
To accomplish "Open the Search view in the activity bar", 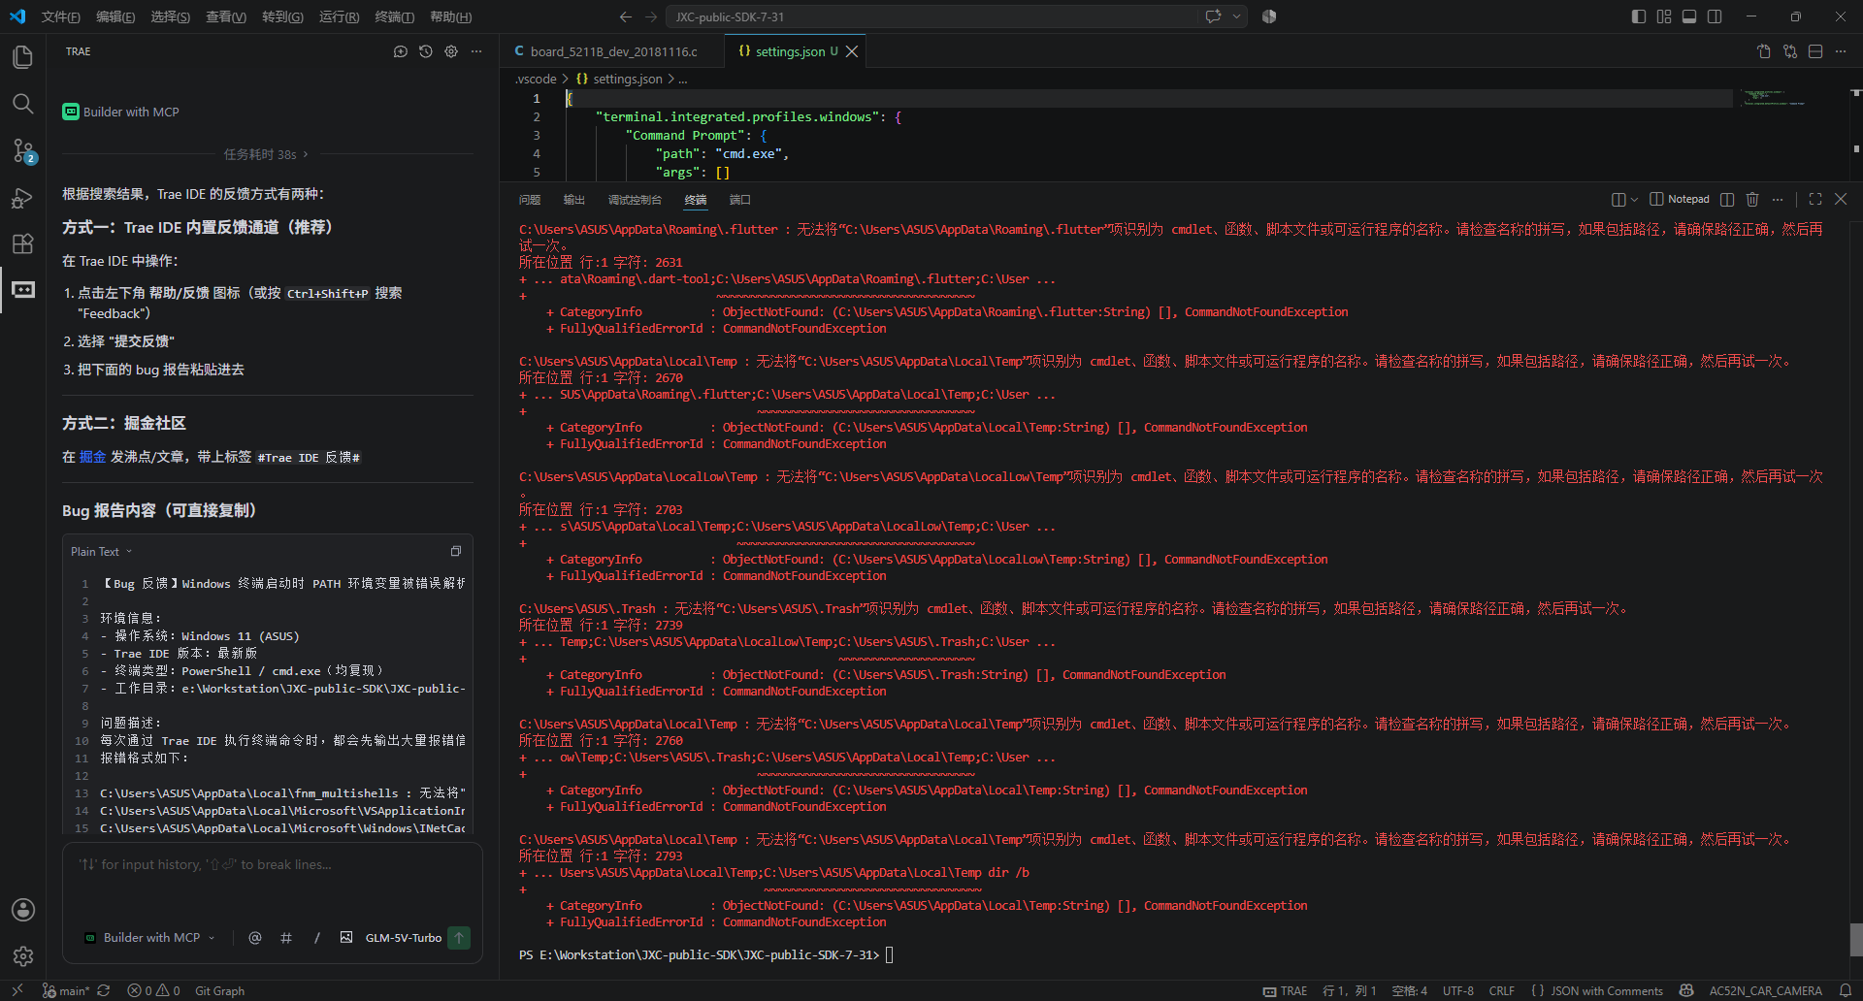I will coord(23,104).
